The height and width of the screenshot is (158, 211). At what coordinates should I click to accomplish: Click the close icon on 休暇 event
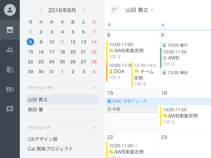tap(109, 109)
